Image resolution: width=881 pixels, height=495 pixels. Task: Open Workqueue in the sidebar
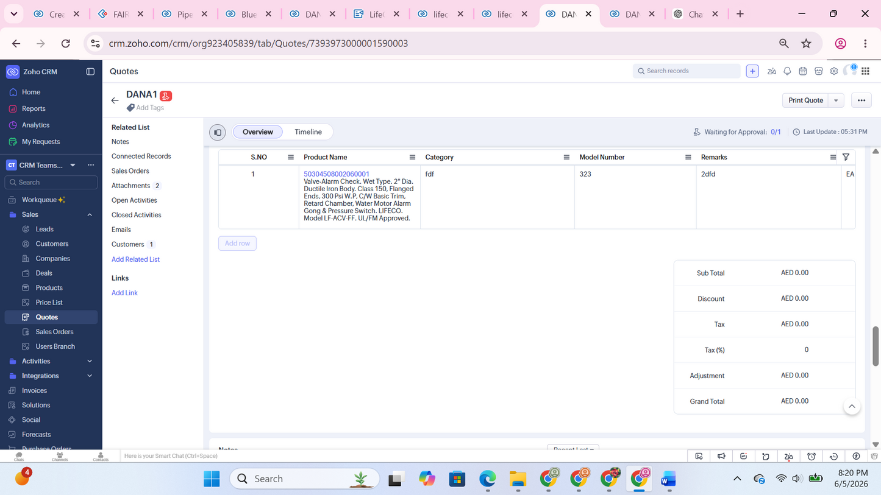(x=39, y=200)
